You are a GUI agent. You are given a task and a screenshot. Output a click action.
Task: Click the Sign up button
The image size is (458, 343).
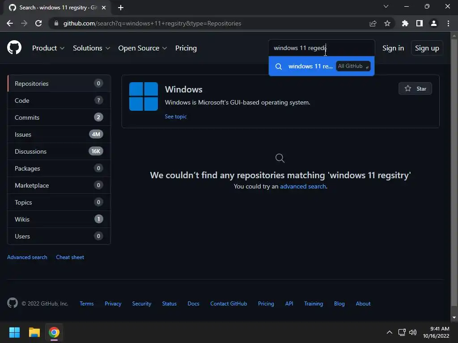click(427, 48)
